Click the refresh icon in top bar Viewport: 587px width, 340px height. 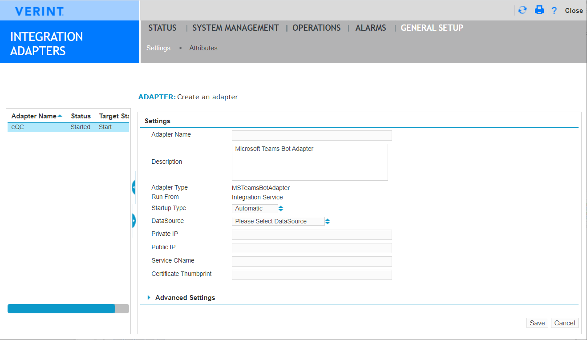[522, 10]
